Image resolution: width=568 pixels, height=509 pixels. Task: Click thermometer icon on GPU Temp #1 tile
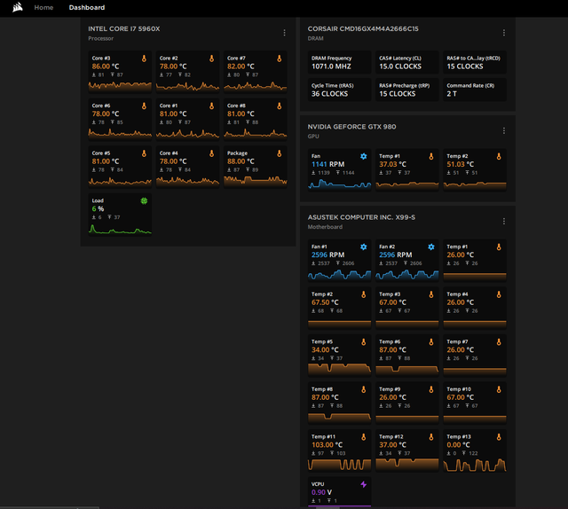pos(431,156)
